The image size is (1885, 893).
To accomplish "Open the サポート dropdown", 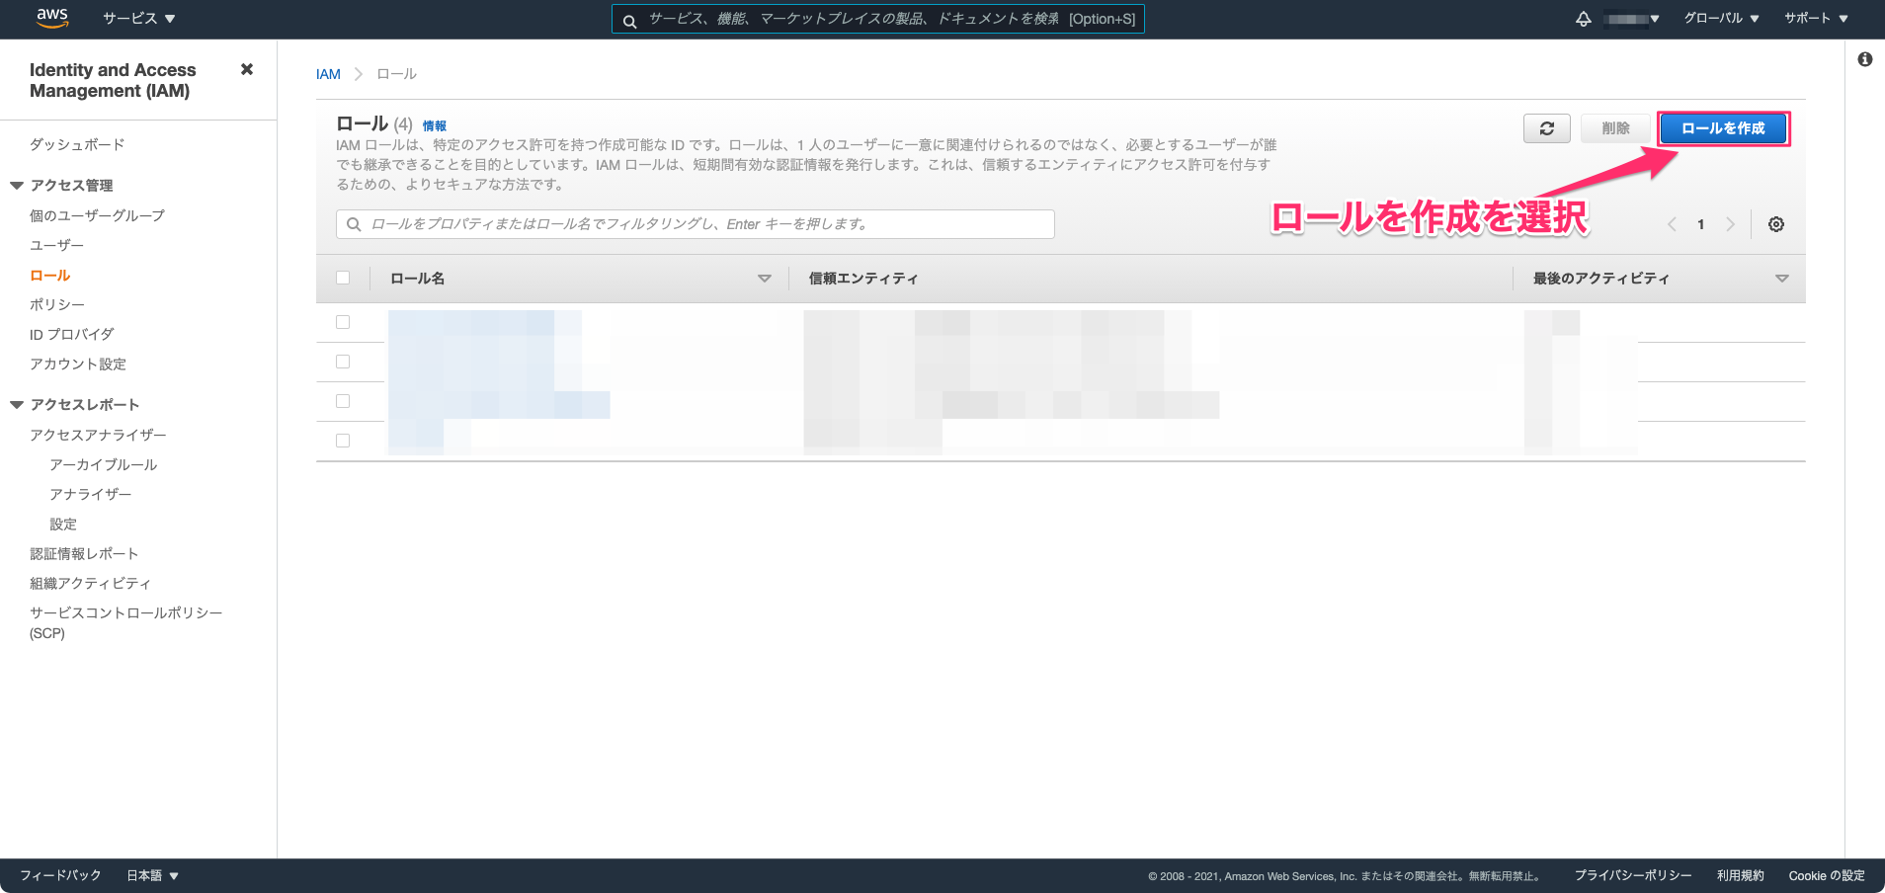I will 1816,19.
